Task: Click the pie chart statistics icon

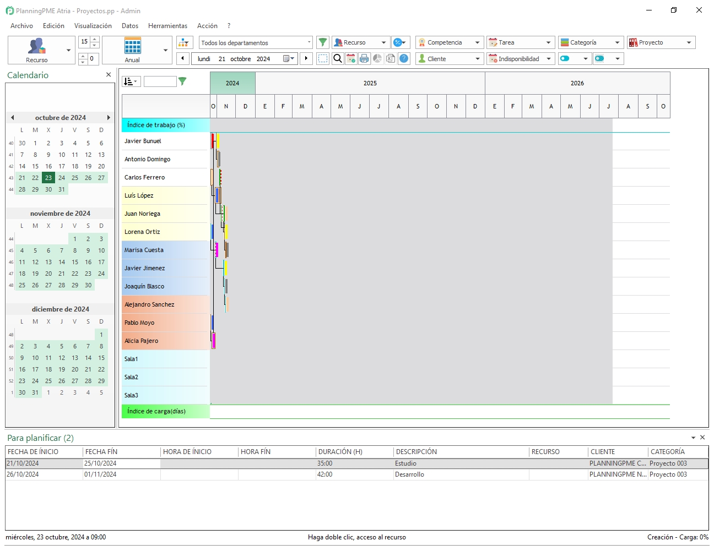Action: 377,58
